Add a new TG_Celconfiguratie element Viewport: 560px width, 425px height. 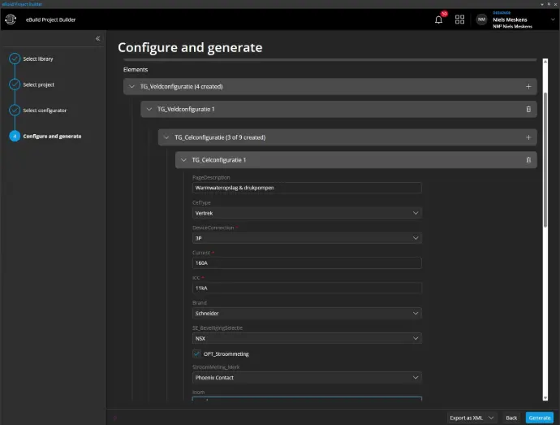pos(528,137)
